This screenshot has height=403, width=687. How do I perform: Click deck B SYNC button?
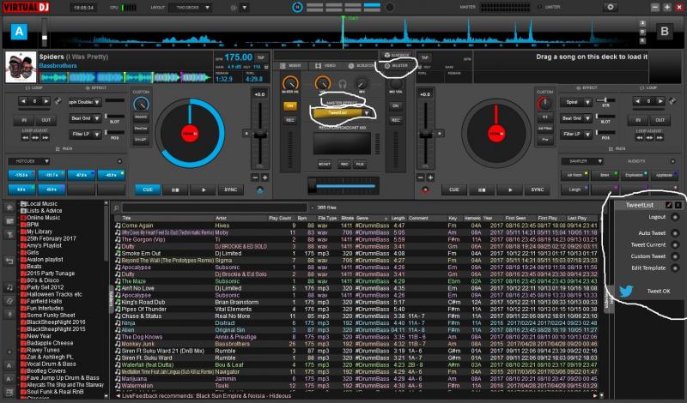click(538, 189)
